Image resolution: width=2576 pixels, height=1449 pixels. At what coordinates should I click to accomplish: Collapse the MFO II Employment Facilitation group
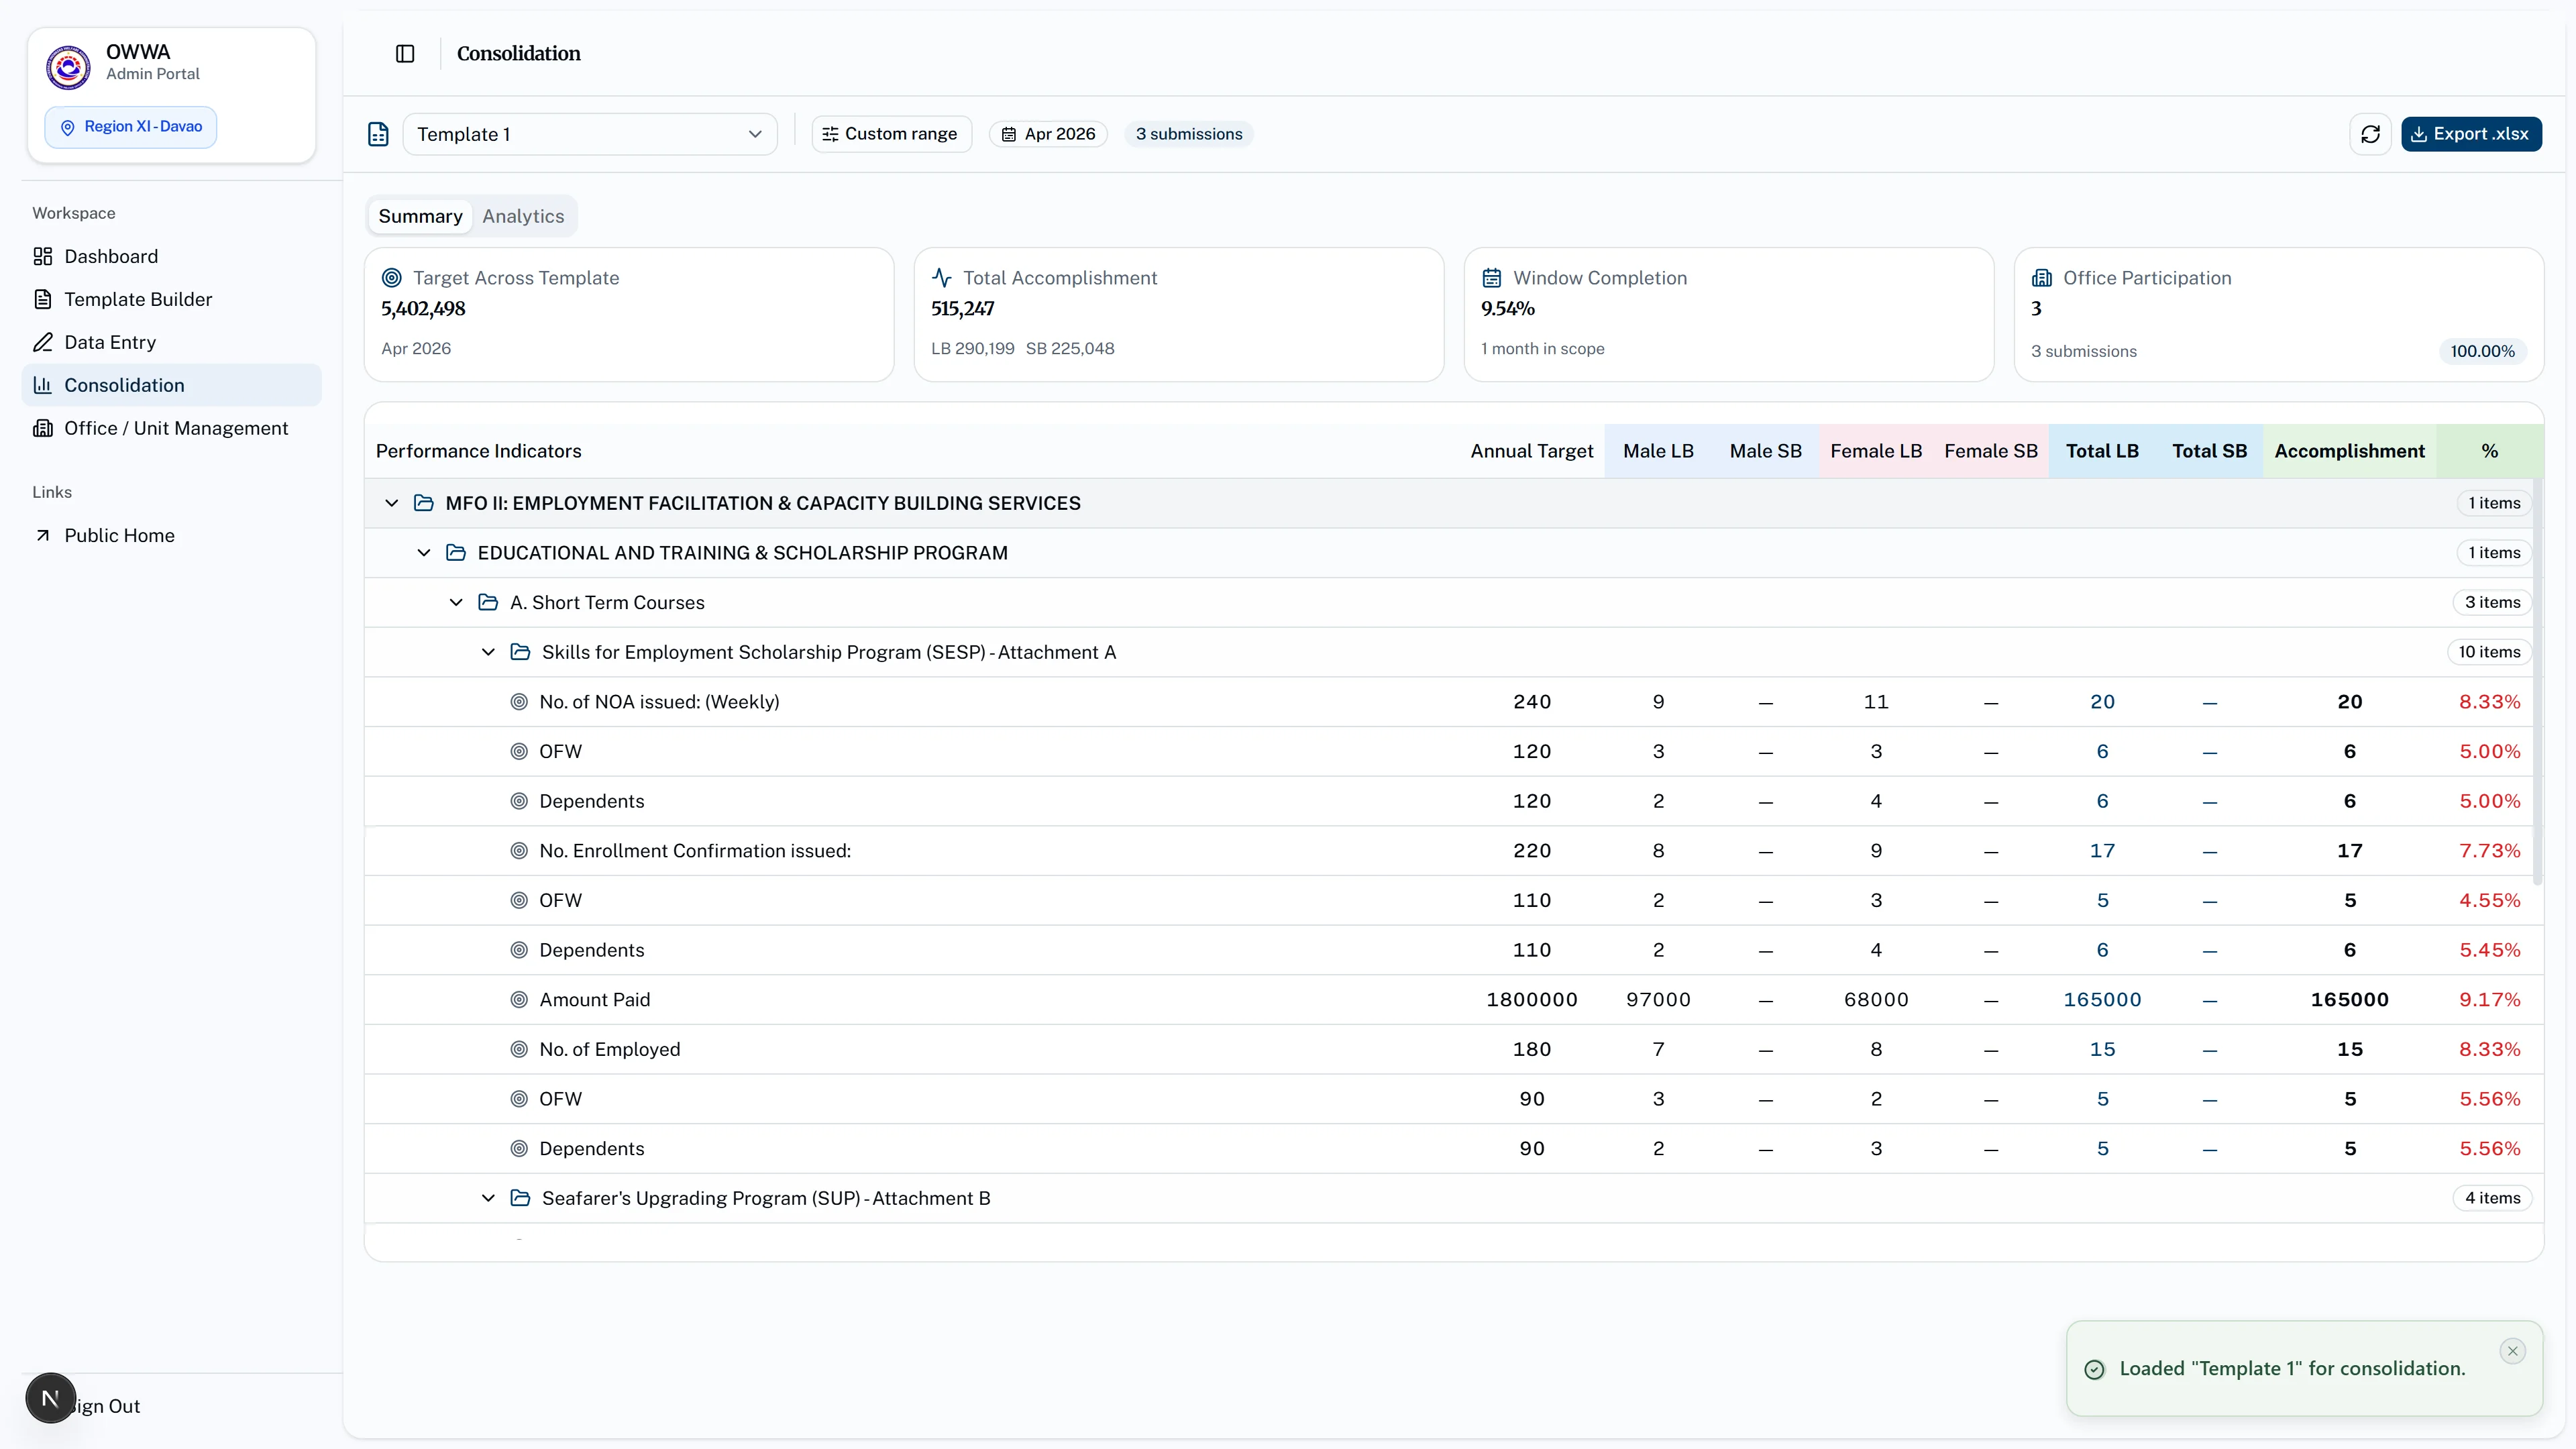(x=392, y=503)
